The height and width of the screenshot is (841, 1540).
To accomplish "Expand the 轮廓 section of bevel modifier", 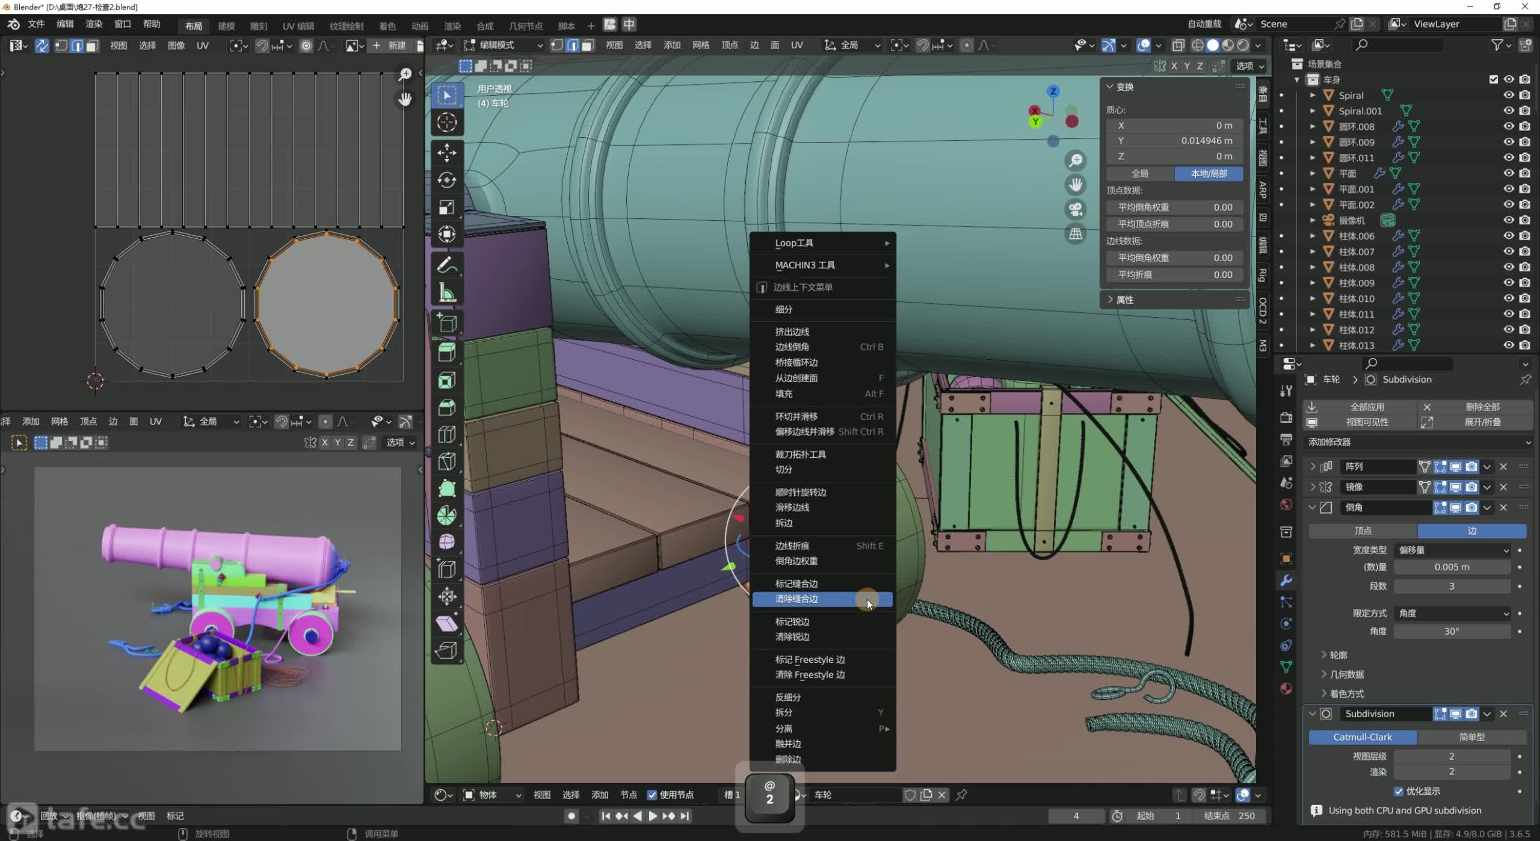I will [1334, 655].
